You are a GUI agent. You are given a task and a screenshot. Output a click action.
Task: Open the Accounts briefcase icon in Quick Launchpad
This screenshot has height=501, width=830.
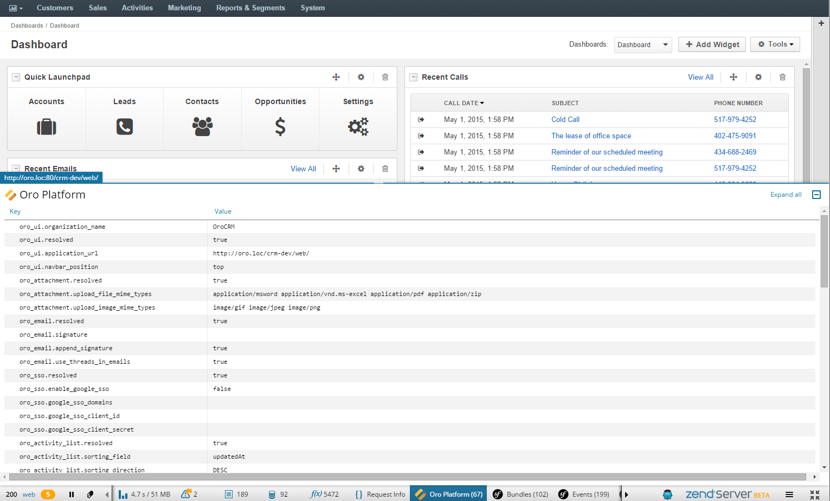[x=47, y=127]
